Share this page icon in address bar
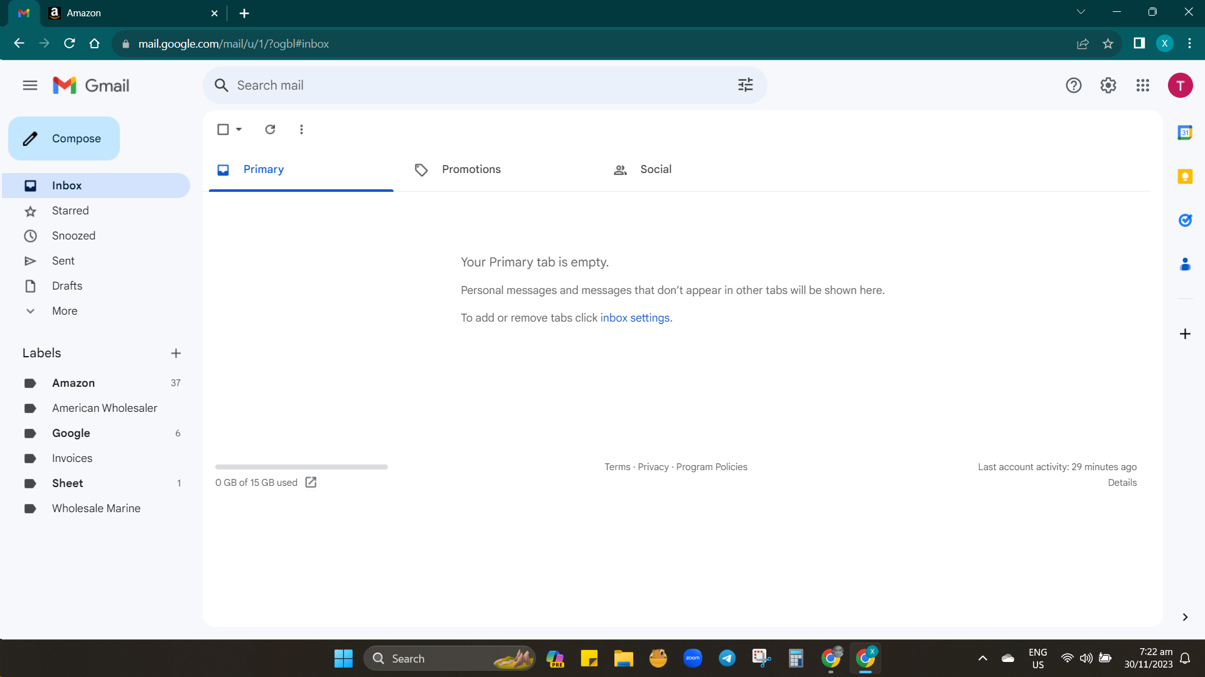 click(x=1083, y=43)
